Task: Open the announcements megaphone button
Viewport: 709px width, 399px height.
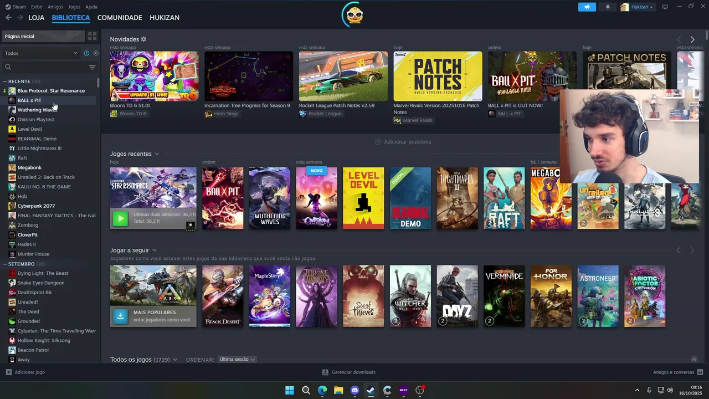Action: pyautogui.click(x=587, y=7)
